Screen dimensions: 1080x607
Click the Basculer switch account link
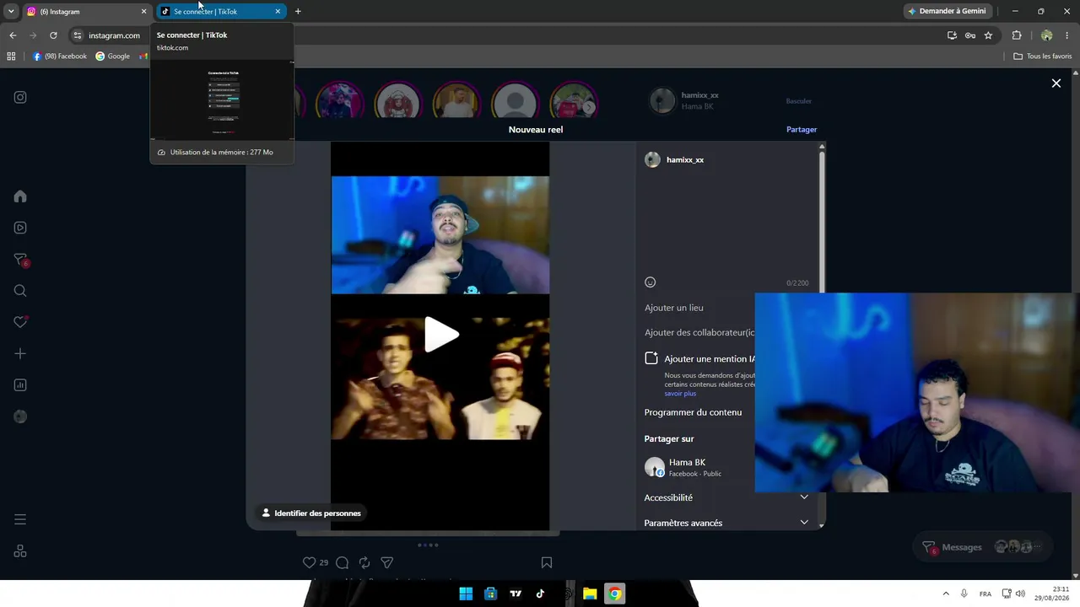point(798,101)
